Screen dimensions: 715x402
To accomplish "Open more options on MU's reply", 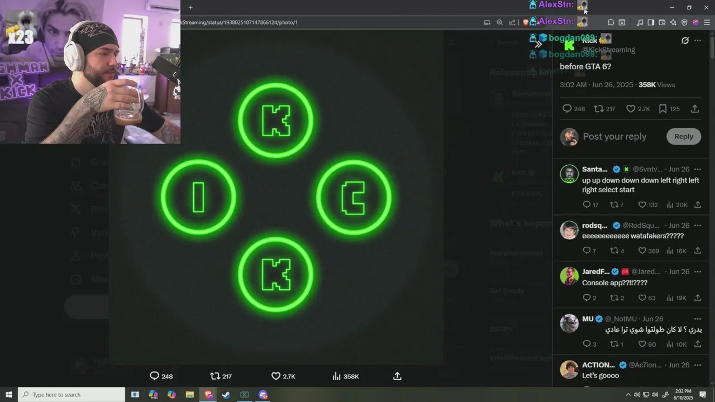I will tap(698, 319).
